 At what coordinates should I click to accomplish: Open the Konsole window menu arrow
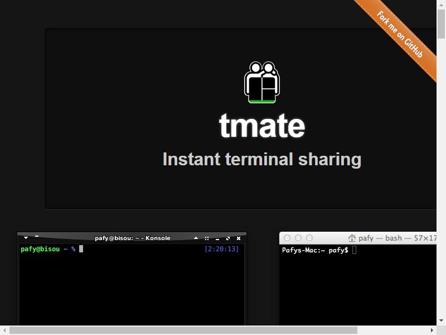[26, 238]
